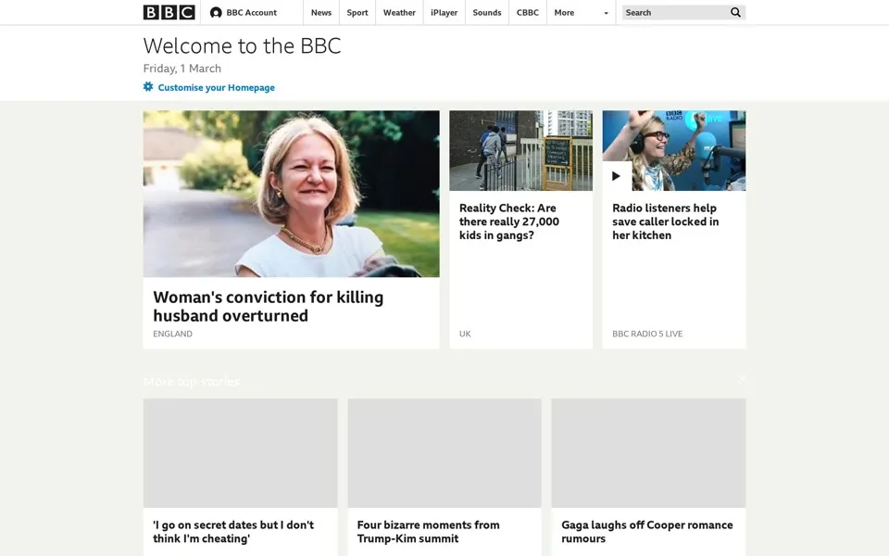Open the News section
This screenshot has width=889, height=556.
pos(321,12)
